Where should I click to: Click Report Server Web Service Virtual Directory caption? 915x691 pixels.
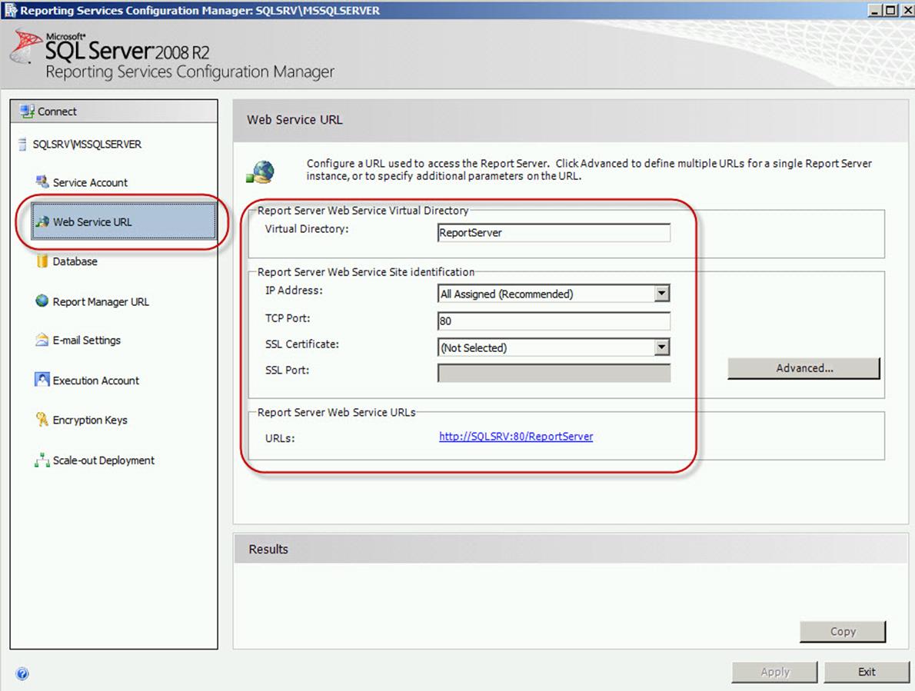(x=363, y=211)
